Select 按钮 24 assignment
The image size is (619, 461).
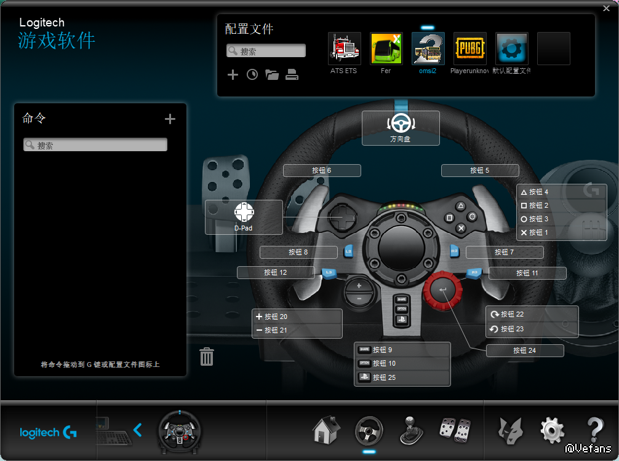pos(525,350)
